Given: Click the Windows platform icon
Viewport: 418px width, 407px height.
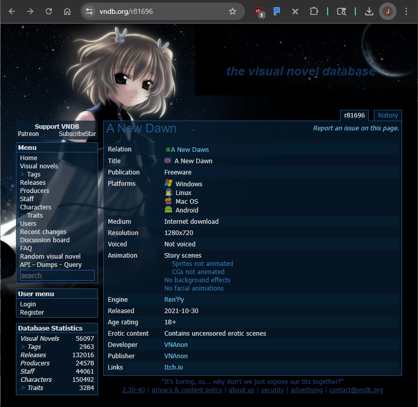Looking at the screenshot, I should (168, 183).
